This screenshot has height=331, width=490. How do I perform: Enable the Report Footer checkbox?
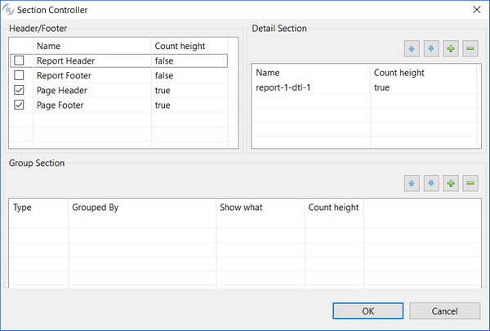[x=19, y=75]
